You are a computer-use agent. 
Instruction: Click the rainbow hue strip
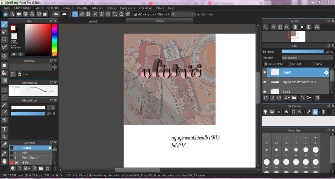coord(55,40)
